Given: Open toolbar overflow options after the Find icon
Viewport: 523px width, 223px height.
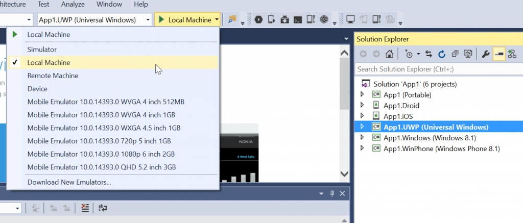Looking at the screenshot, I should 243,22.
